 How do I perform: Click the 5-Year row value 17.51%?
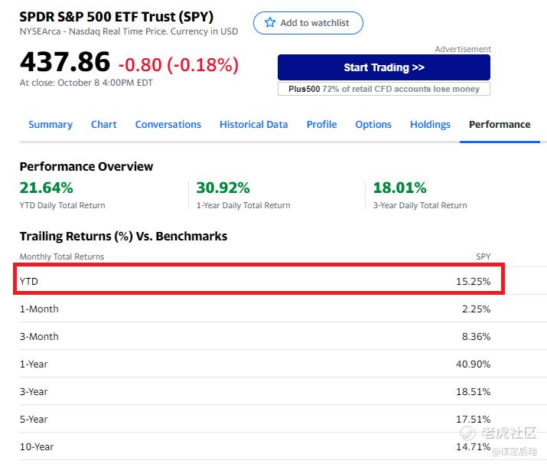(x=473, y=420)
